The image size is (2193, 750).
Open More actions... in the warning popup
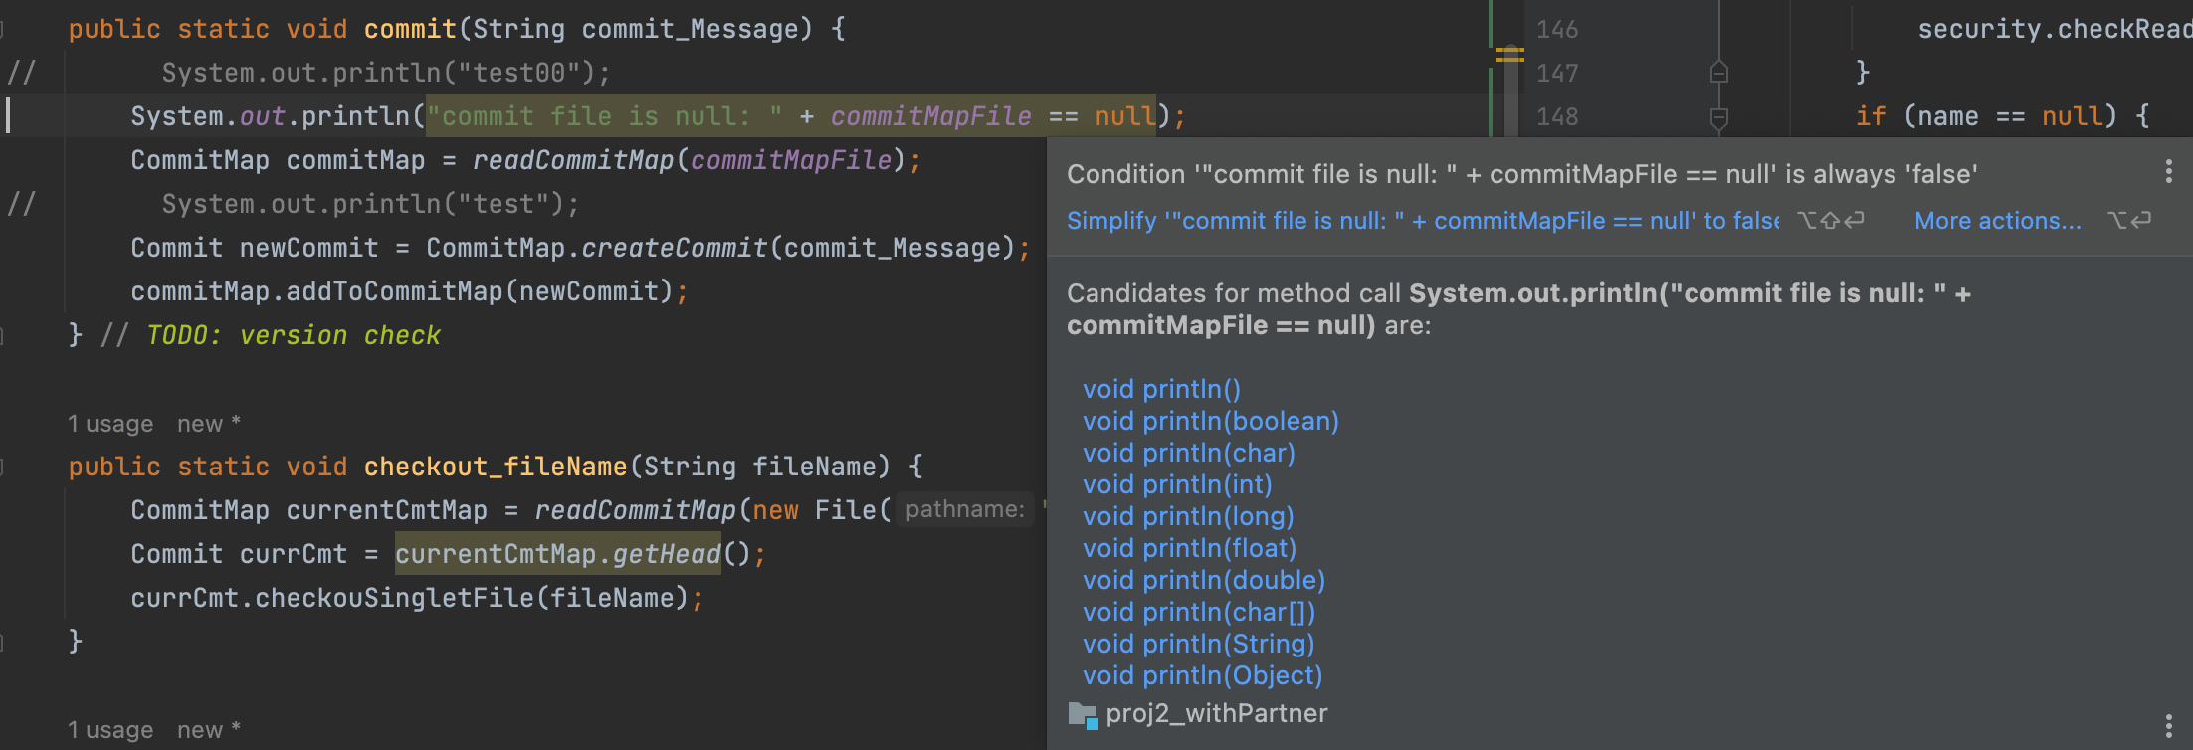[x=1997, y=221]
